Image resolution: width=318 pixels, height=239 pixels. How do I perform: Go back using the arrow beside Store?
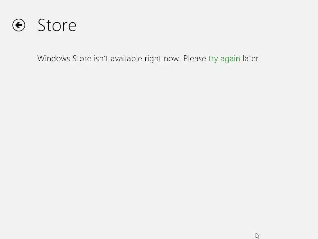click(x=19, y=25)
